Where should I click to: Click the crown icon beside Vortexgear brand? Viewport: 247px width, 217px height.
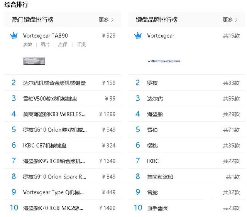point(138,35)
